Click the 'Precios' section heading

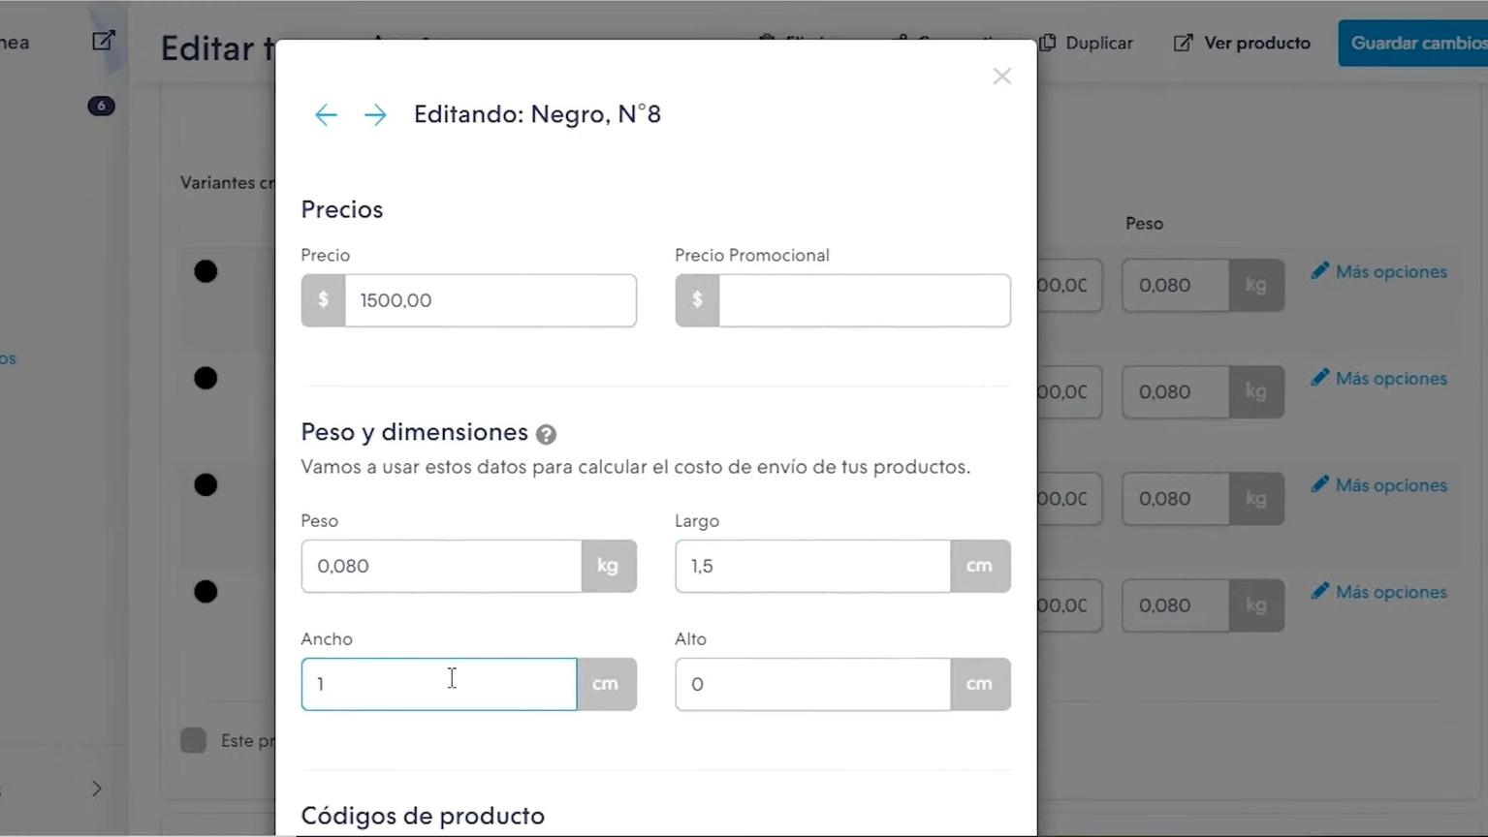click(342, 209)
